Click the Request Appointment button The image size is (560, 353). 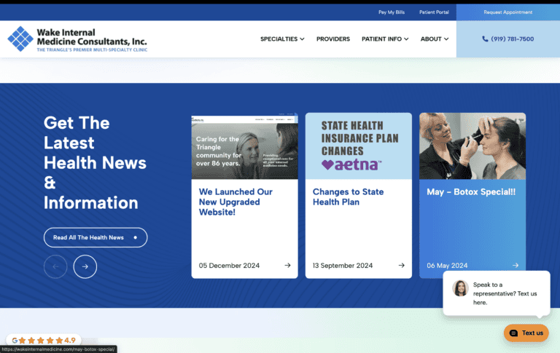[x=507, y=12]
